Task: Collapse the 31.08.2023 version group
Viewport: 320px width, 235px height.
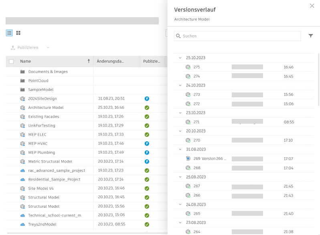Action: click(180, 149)
